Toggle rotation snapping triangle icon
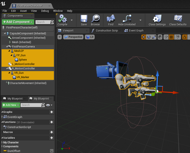The height and width of the screenshot is (153, 190). pos(185,37)
